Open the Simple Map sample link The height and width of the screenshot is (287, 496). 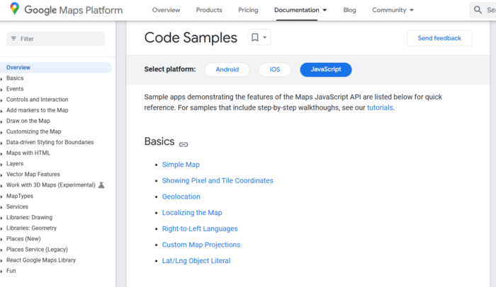(181, 164)
